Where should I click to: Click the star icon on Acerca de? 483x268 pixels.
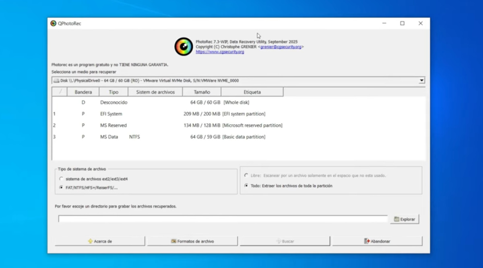(x=90, y=241)
